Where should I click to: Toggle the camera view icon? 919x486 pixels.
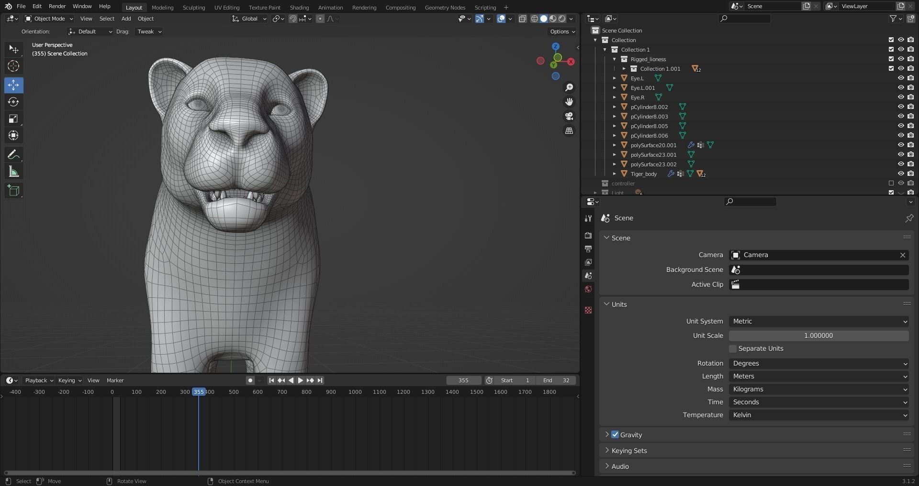point(569,116)
